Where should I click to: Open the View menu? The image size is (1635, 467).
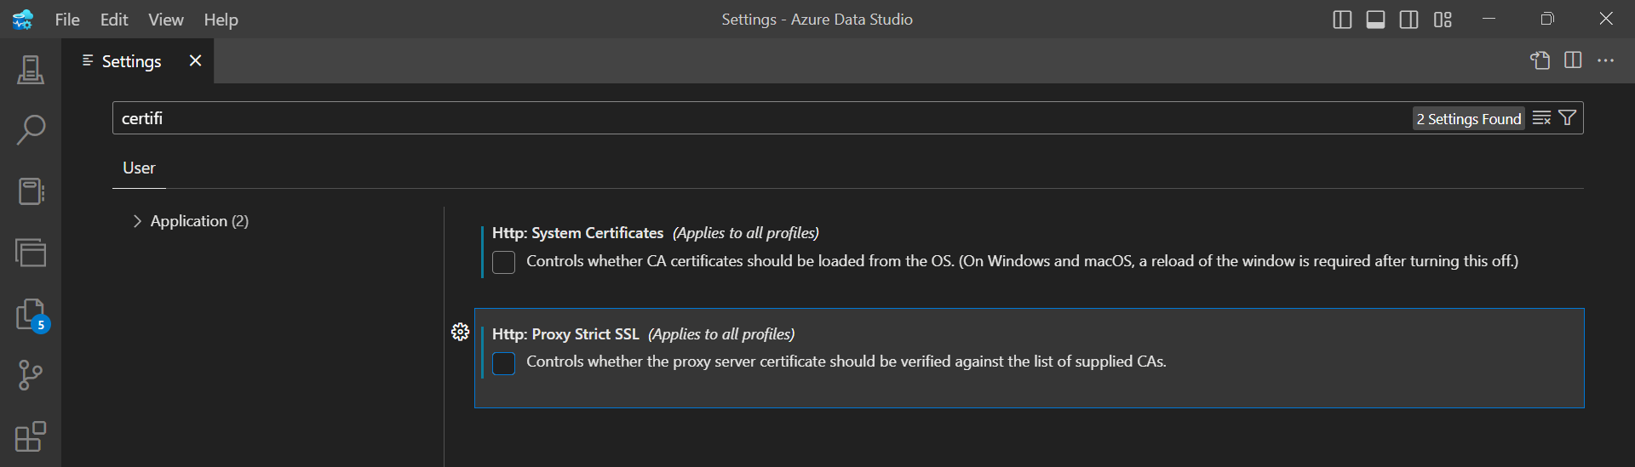pos(166,20)
